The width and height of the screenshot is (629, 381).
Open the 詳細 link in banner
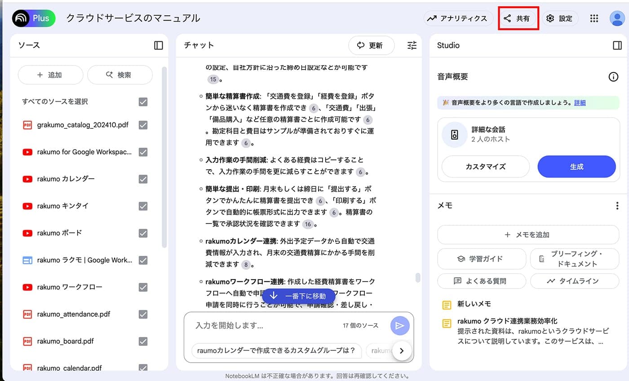(x=580, y=103)
